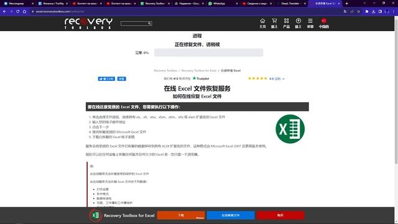398x224 pixels.
Task: Close the WhatsApp tab
Action: click(x=237, y=4)
